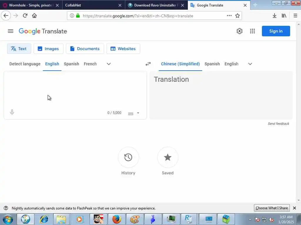301x225 pixels.
Task: Open the browser library
Action: pyautogui.click(x=284, y=16)
